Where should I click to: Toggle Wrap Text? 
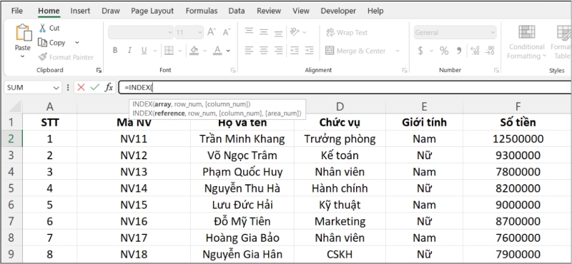pyautogui.click(x=347, y=32)
